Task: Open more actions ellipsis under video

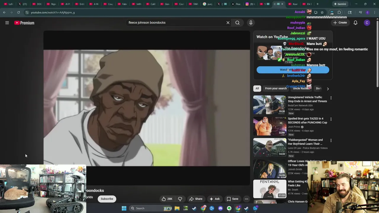Action: tap(246, 199)
